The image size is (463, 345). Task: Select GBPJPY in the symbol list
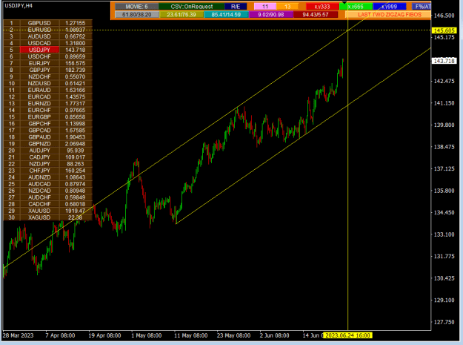(x=39, y=70)
